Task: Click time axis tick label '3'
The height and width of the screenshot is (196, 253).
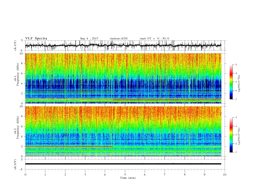Action: tap(85, 175)
